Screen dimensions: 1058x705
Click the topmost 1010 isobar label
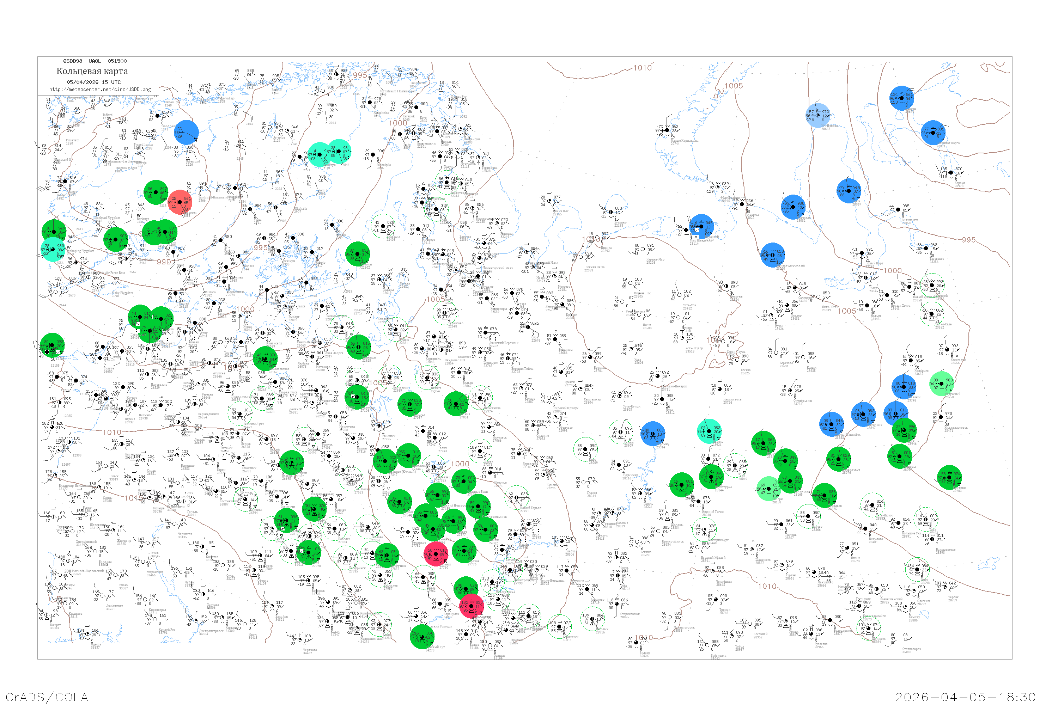click(642, 68)
